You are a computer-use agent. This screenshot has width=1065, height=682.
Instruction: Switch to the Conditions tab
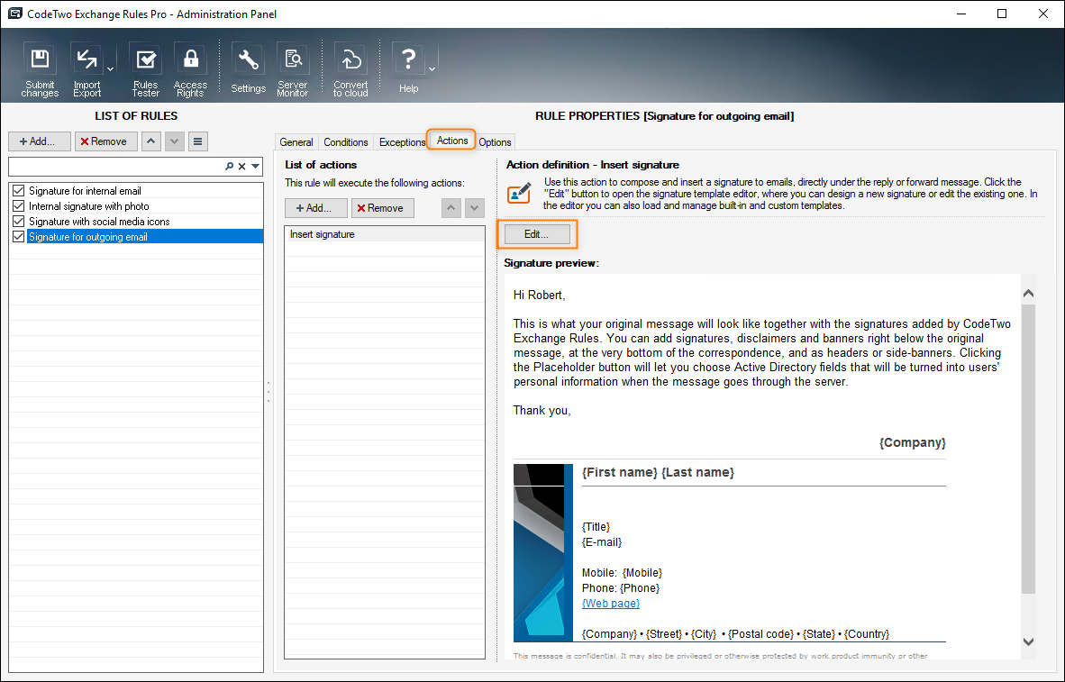(346, 142)
